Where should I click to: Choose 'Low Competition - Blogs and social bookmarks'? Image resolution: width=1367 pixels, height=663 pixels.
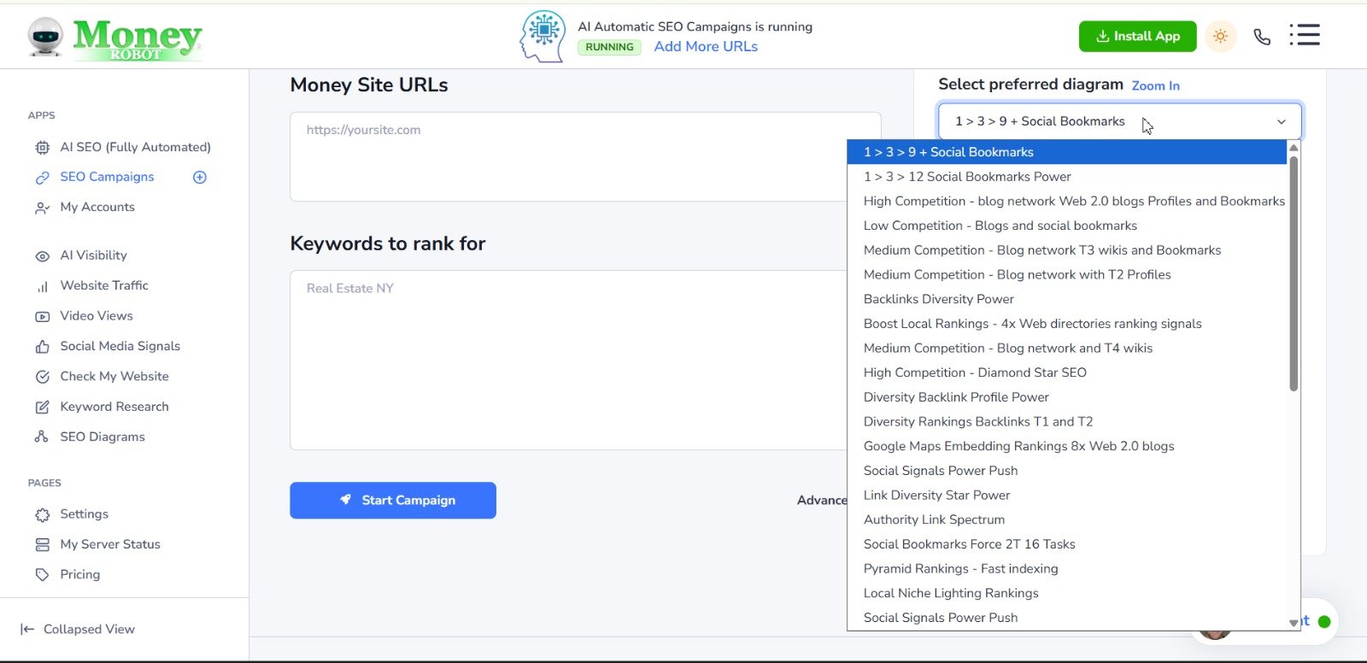(x=1066, y=226)
